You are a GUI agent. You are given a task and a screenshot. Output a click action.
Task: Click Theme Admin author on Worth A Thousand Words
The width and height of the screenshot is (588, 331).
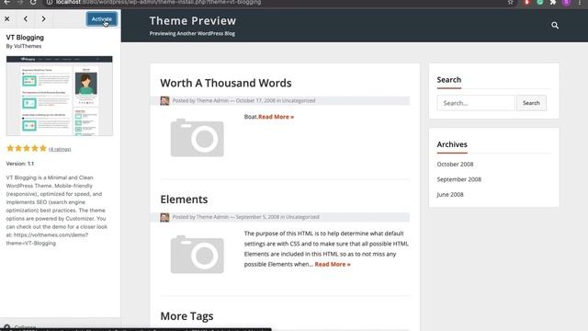(x=212, y=100)
